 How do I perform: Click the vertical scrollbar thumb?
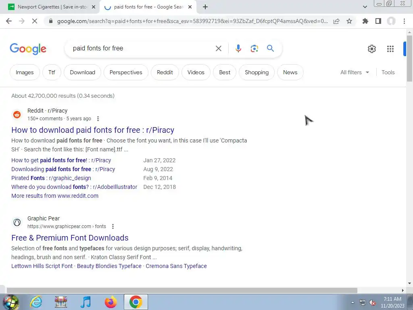pos(409,59)
